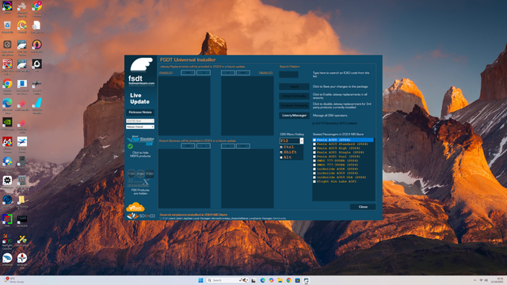Image resolution: width=507 pixels, height=285 pixels.
Task: Click the Flight Simulator X products logo
Action: (x=138, y=183)
